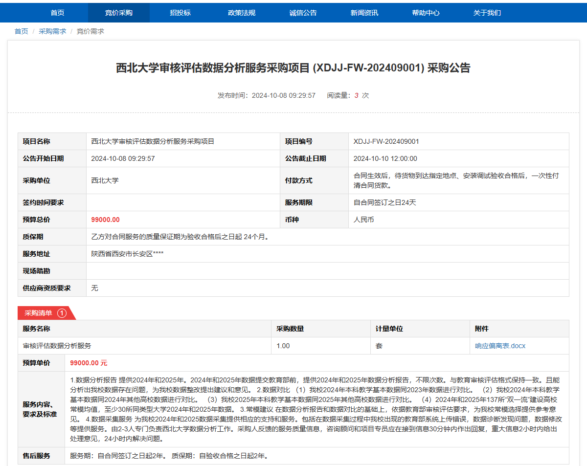This screenshot has width=587, height=466.
Task: Click the announcement title heading 西北大学审核评估数据分析服务采购项目
Action: pyautogui.click(x=293, y=68)
